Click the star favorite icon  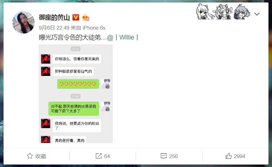[30, 156]
